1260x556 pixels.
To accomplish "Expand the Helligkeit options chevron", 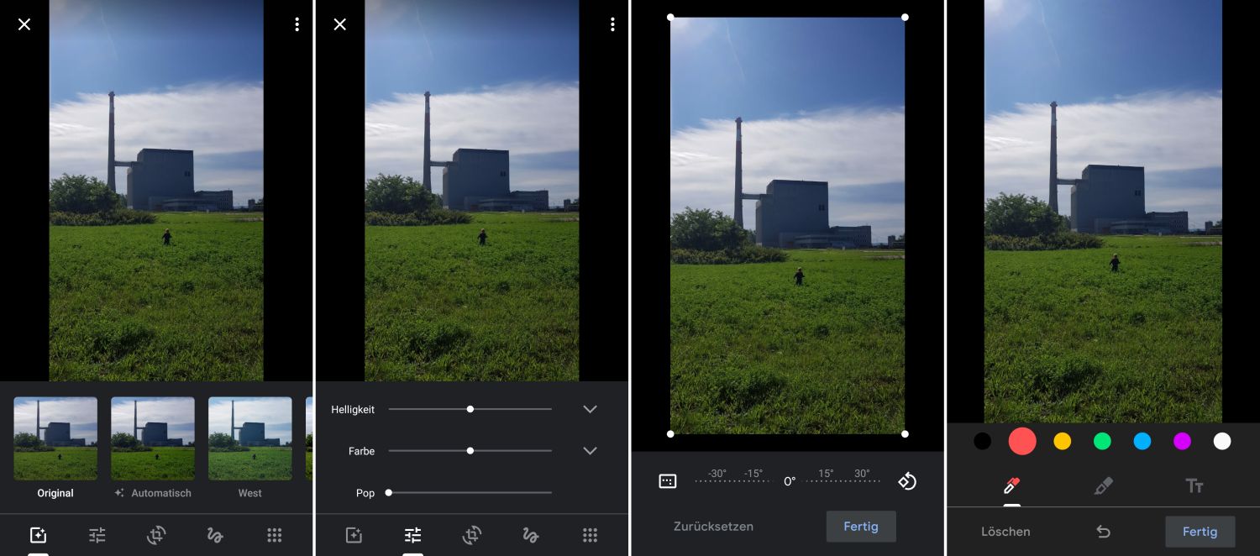I will (590, 409).
